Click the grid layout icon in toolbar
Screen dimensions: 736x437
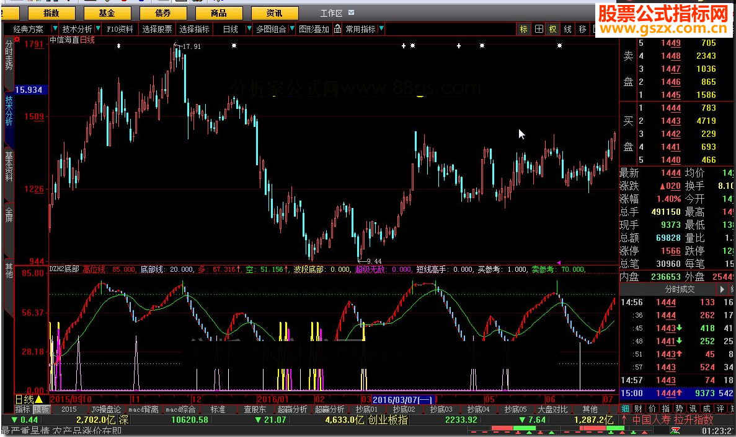tap(539, 29)
